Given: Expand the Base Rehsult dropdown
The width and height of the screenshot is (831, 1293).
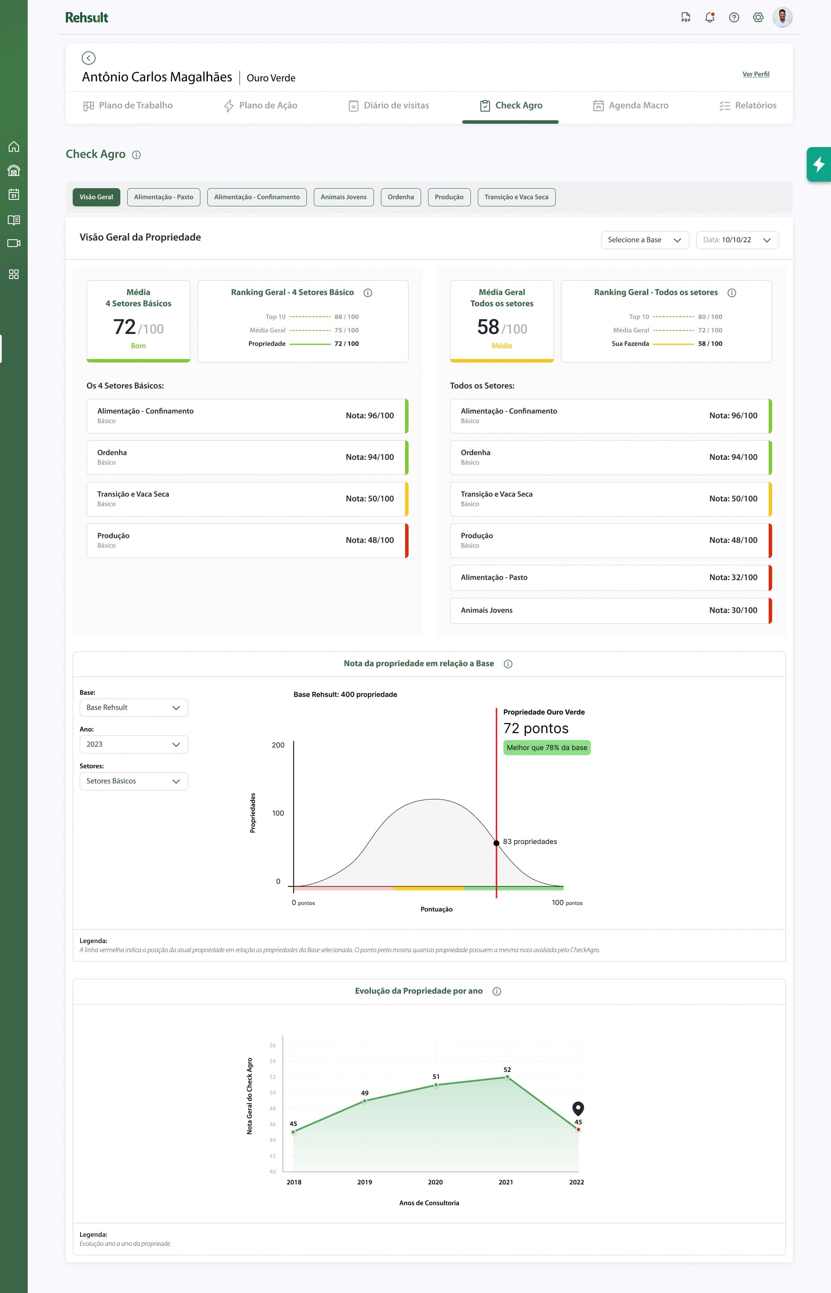Looking at the screenshot, I should pos(134,707).
